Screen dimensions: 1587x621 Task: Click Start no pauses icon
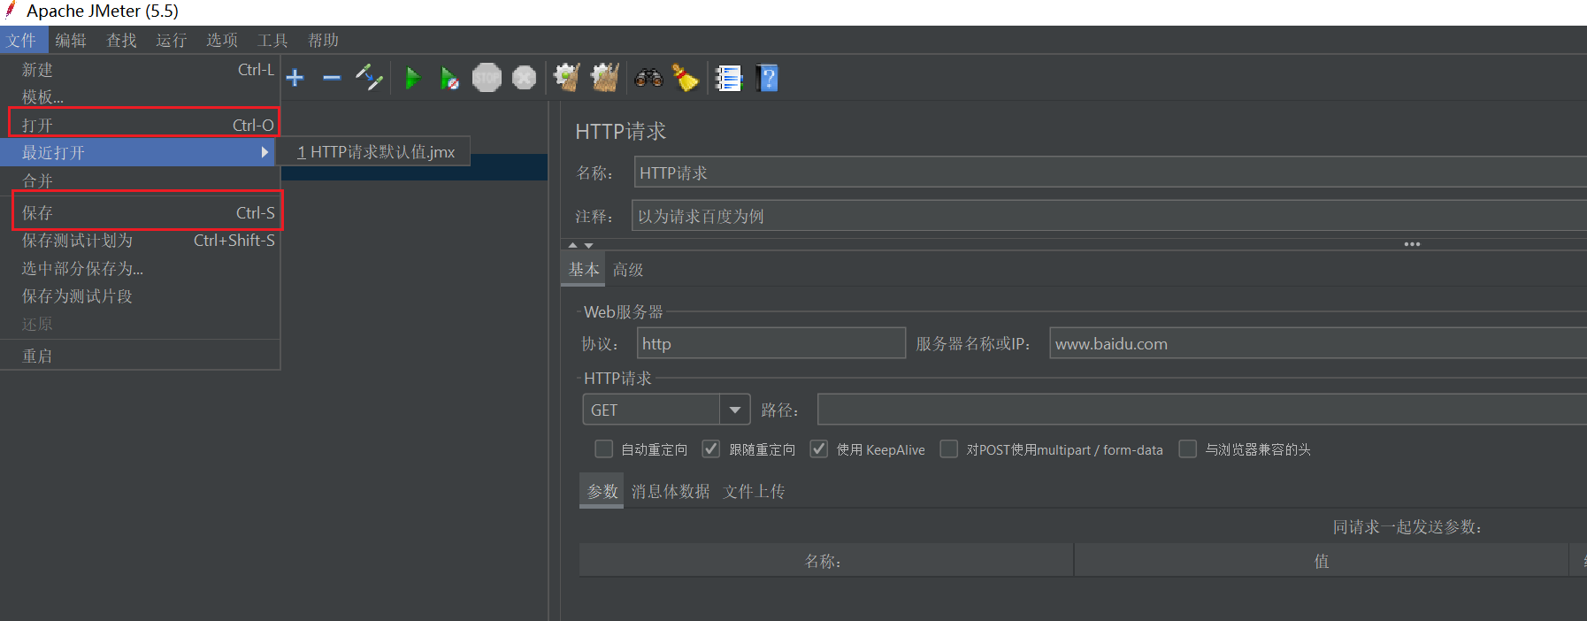pyautogui.click(x=449, y=78)
